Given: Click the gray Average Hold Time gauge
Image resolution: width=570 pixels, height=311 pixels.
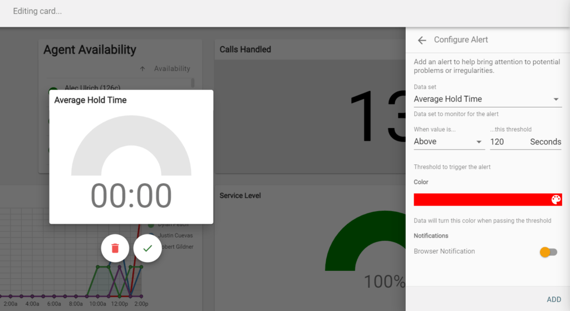Looking at the screenshot, I should coord(131,146).
